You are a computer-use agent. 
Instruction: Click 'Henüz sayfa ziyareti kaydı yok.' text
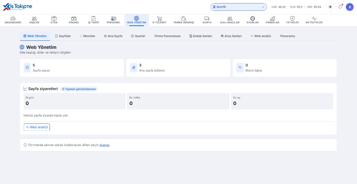[x=46, y=115]
